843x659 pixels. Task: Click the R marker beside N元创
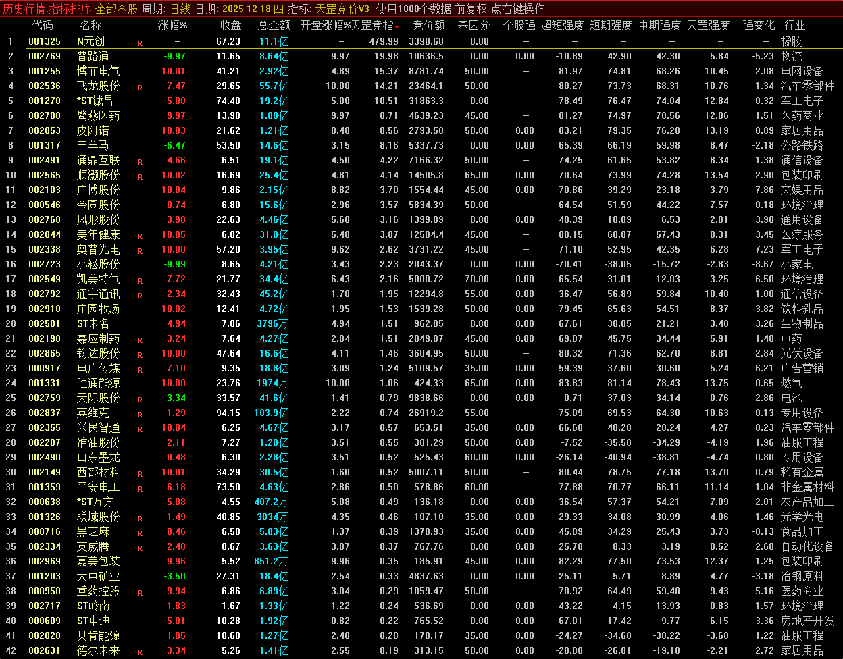pyautogui.click(x=140, y=43)
